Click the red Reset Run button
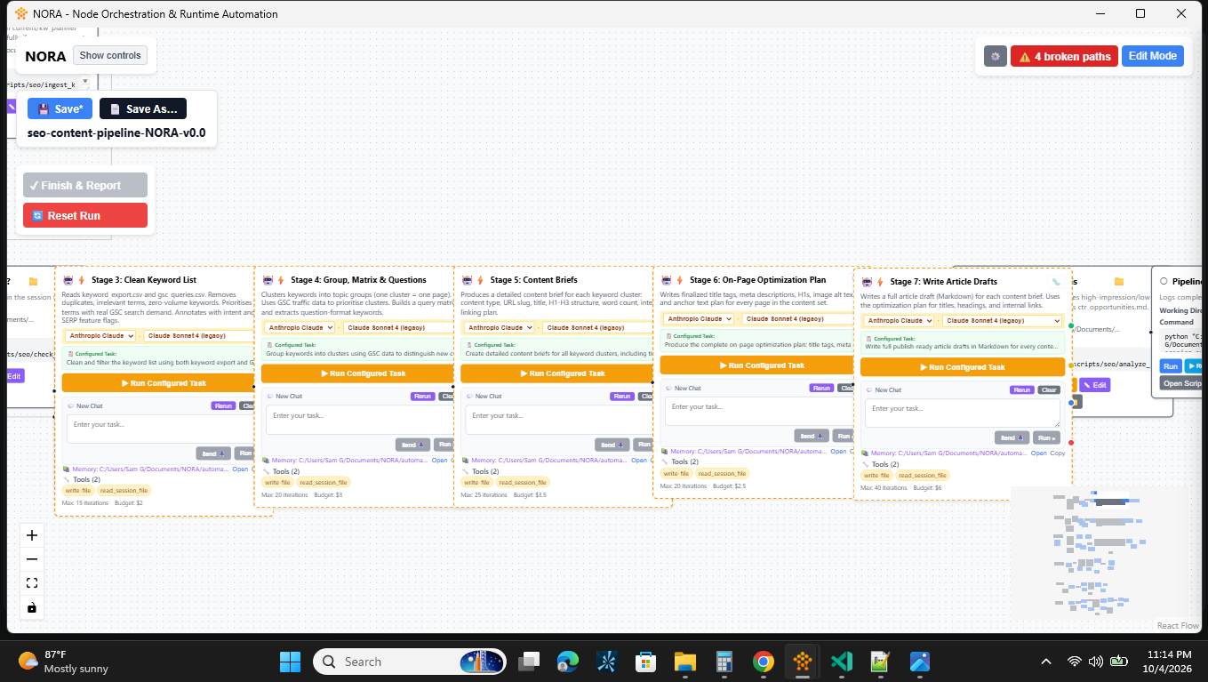This screenshot has width=1208, height=682. tap(85, 216)
